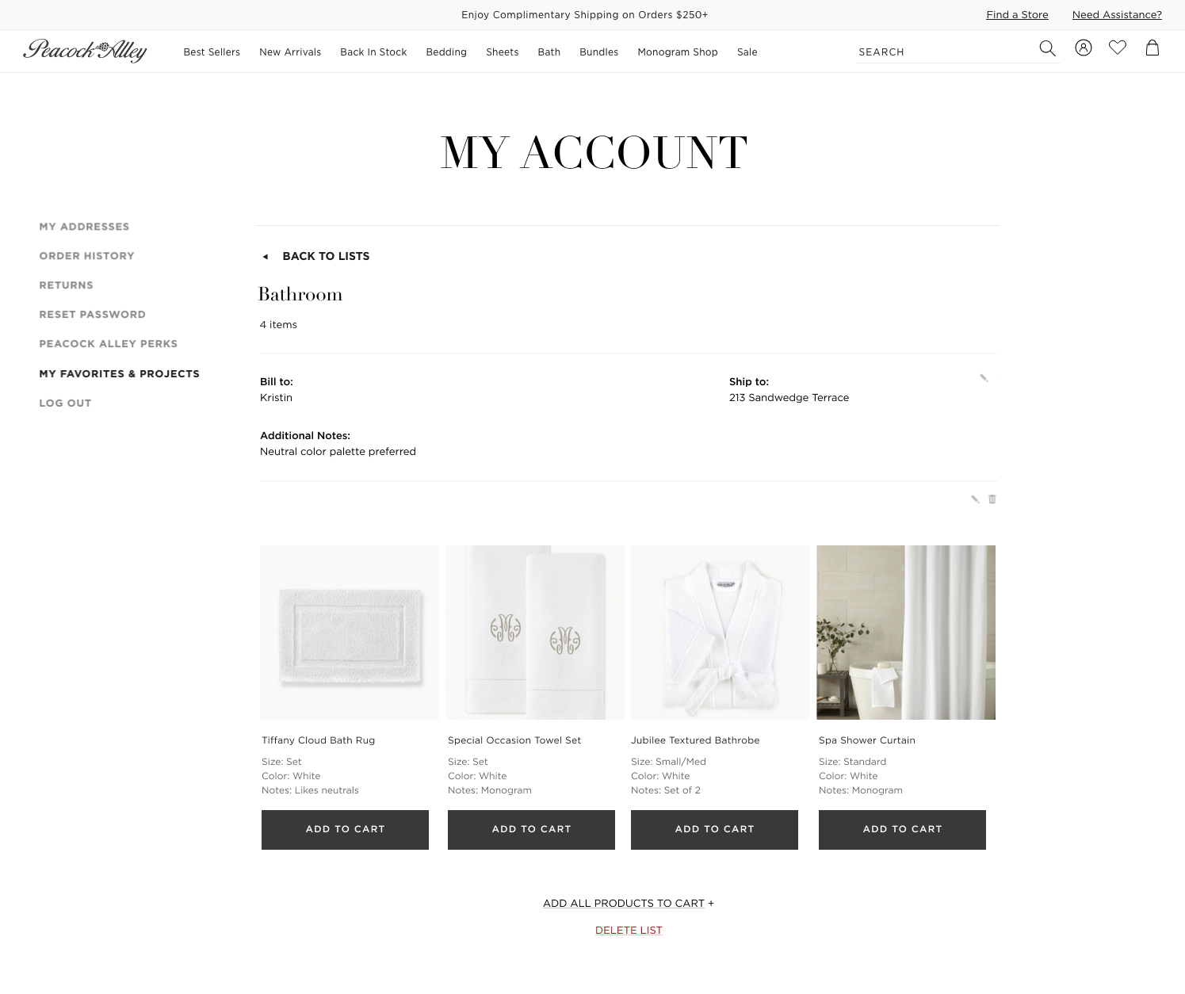Go back using the Back to Lists arrow
Screen dimensions: 1185x994
[266, 256]
